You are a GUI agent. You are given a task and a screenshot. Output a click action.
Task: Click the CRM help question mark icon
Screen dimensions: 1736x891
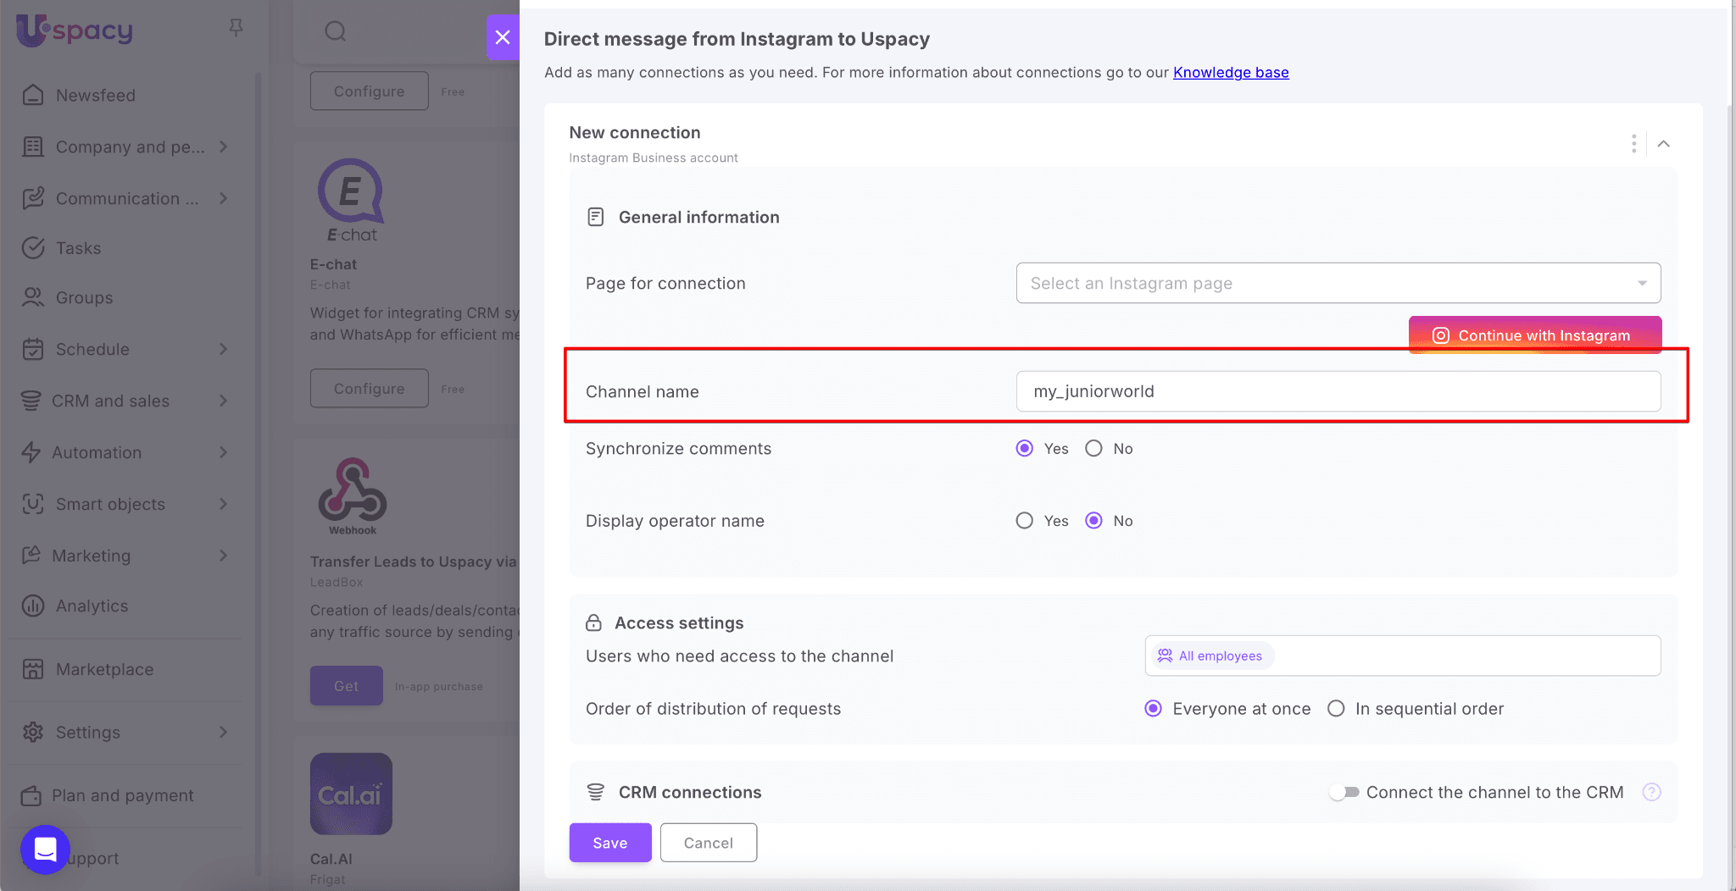tap(1651, 792)
